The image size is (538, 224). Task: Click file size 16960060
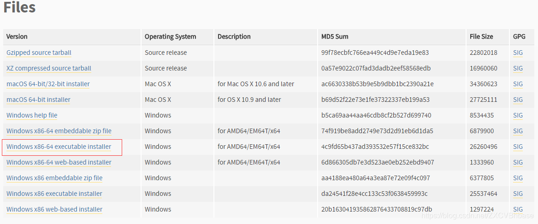tap(484, 68)
